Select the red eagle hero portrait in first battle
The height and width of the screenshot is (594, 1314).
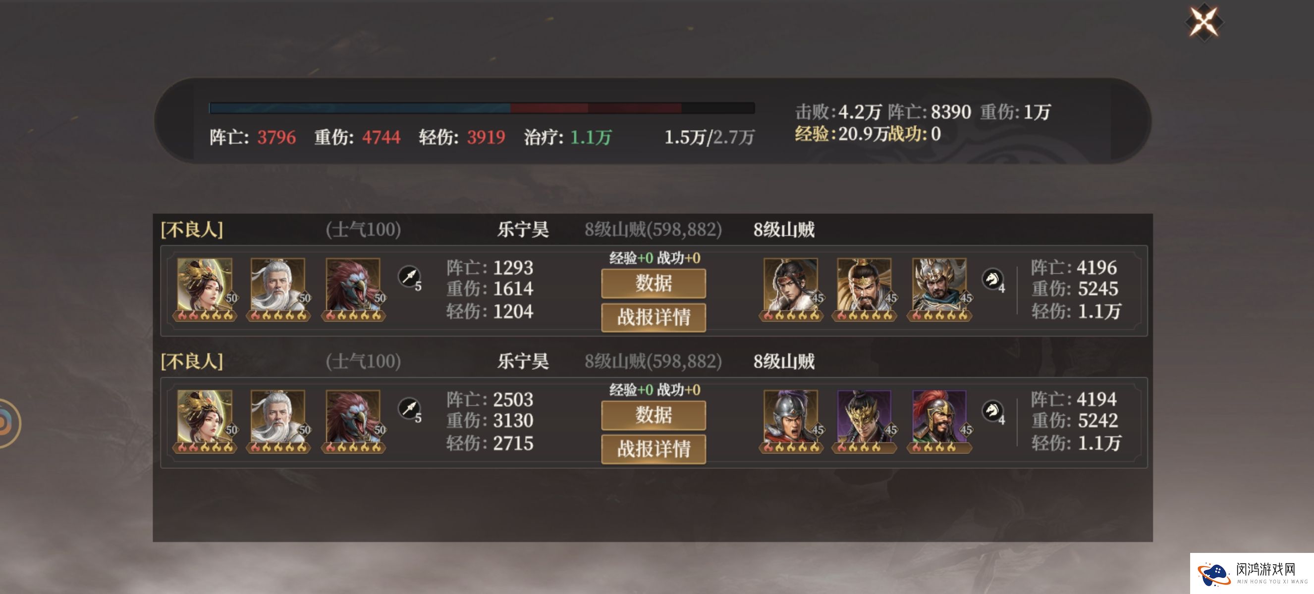353,289
